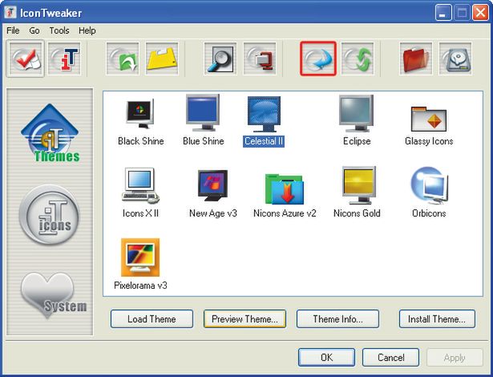Screen dimensions: 493x377
Task: Click the Load Theme button
Action: [x=152, y=319]
